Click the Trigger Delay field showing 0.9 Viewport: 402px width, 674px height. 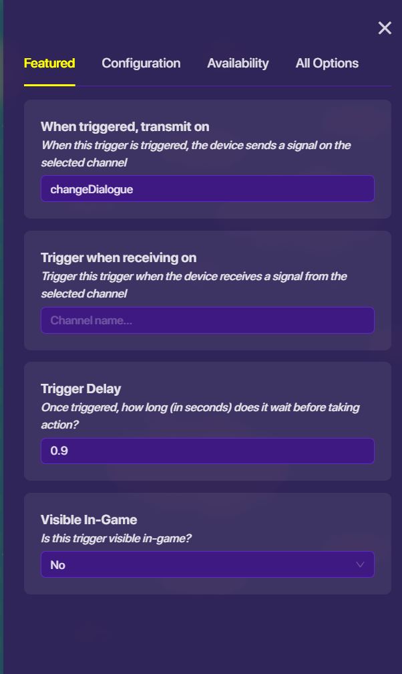click(x=207, y=451)
